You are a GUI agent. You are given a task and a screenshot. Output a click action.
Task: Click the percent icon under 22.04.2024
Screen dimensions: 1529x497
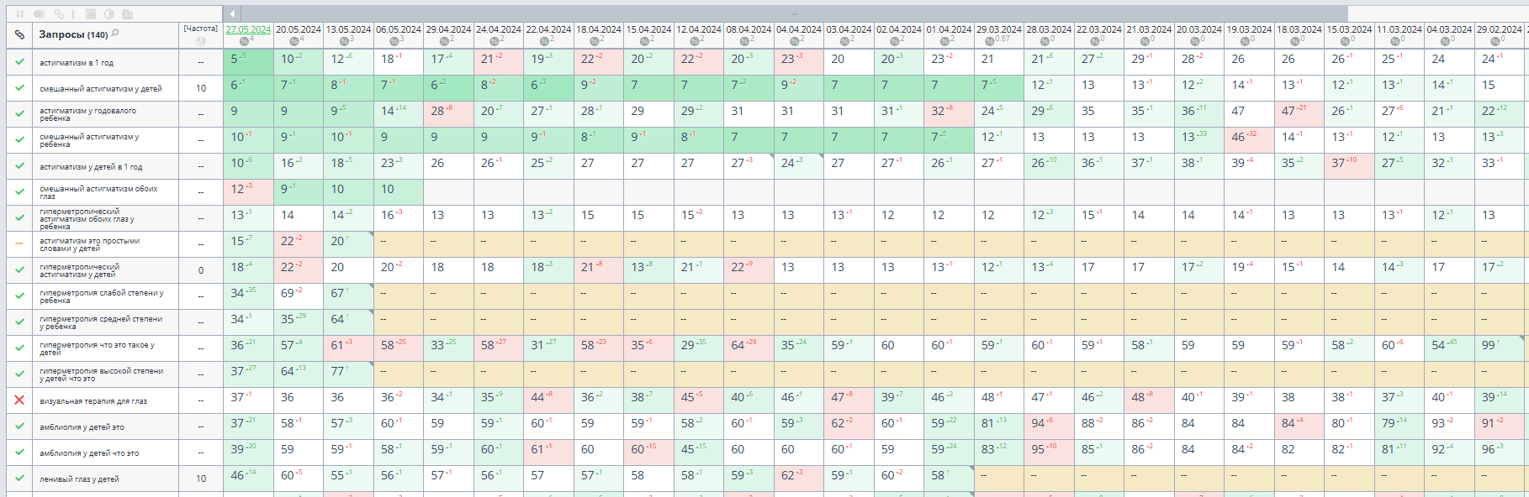tap(544, 41)
